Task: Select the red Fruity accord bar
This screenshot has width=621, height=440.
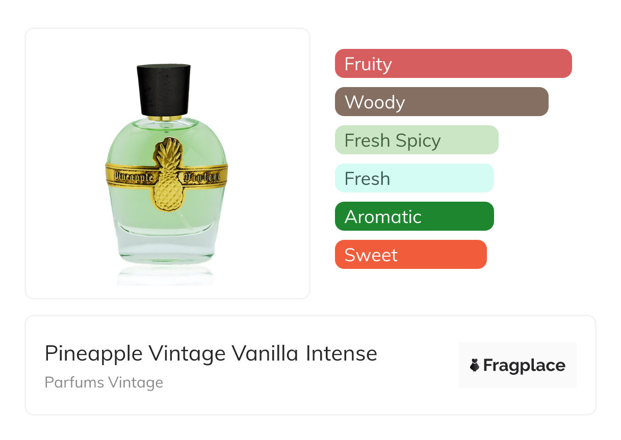Action: [x=453, y=64]
